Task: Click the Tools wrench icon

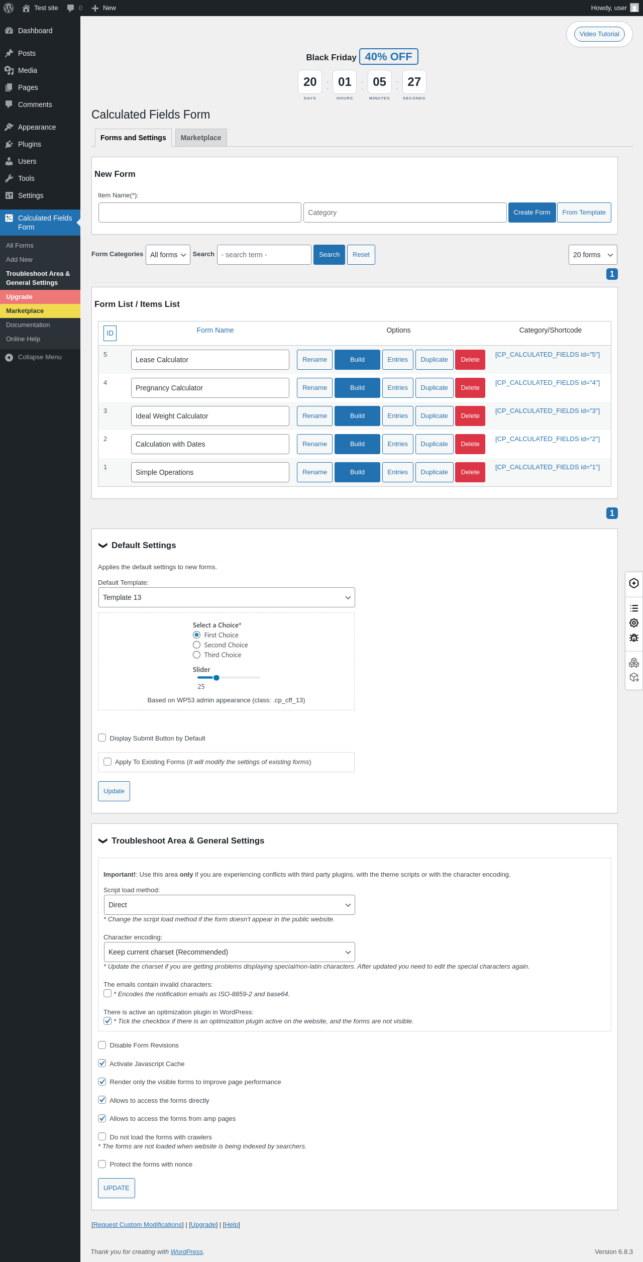Action: pyautogui.click(x=9, y=178)
